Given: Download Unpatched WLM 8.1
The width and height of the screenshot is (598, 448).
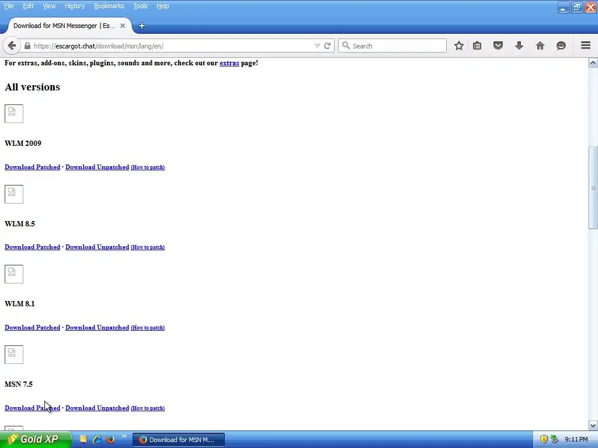Looking at the screenshot, I should point(98,327).
